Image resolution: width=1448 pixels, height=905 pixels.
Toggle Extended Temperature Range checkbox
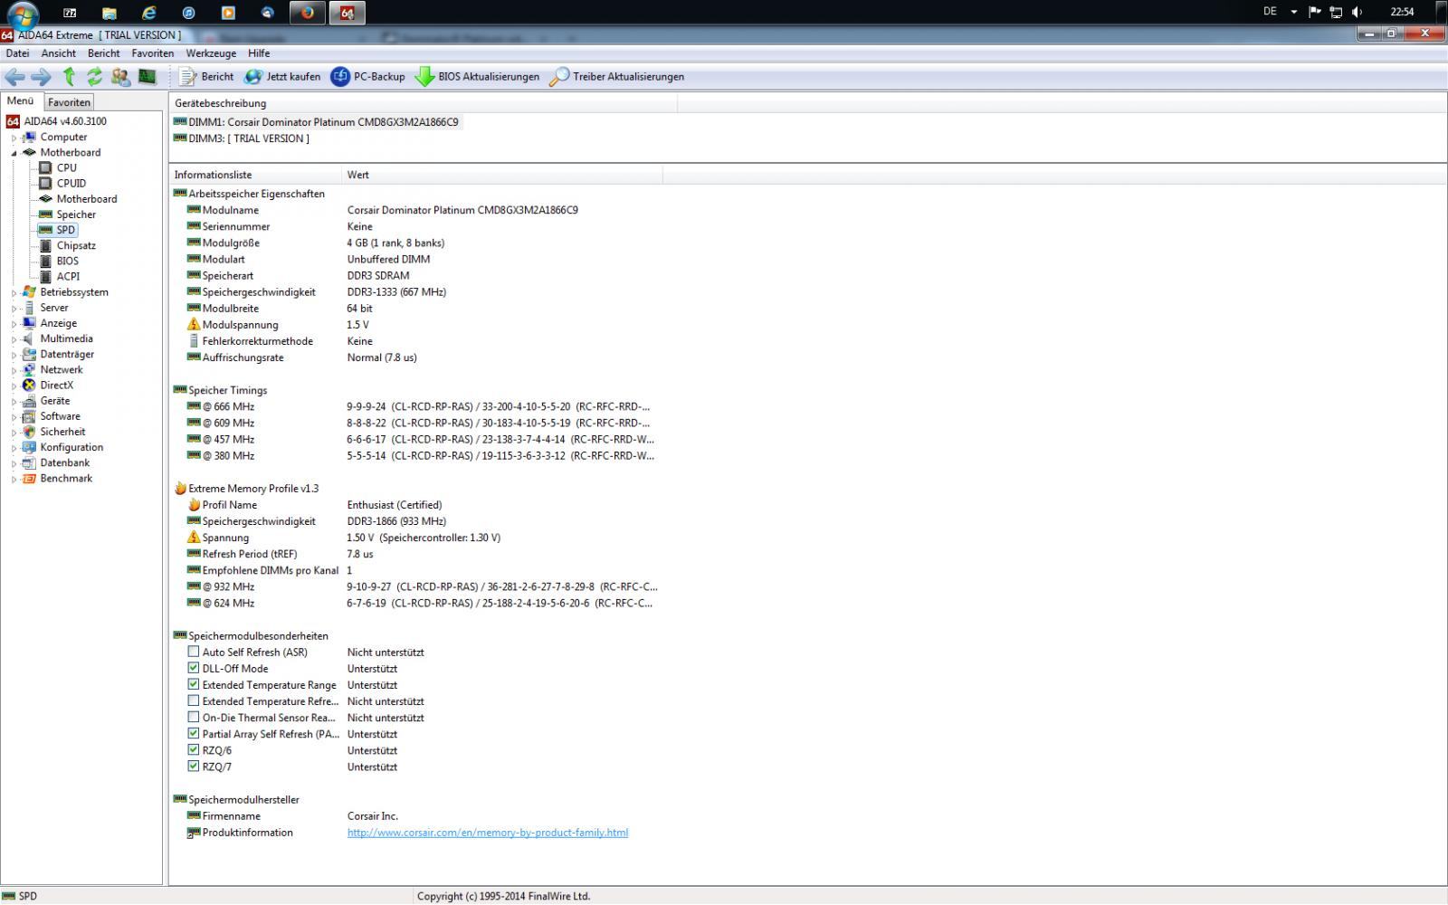click(x=193, y=684)
